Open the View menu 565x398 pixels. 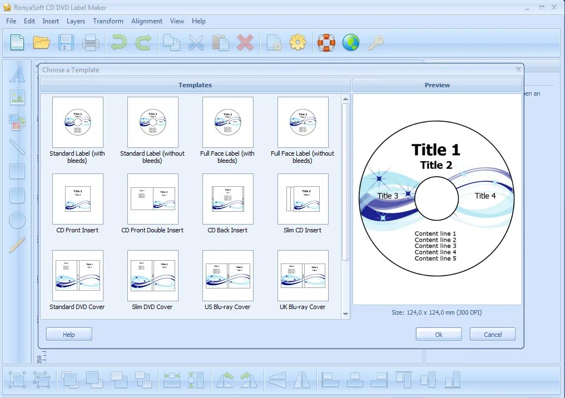(177, 21)
